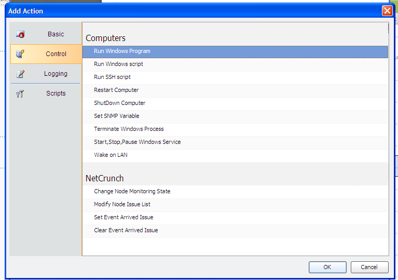Choose ShutDown Computer action
The width and height of the screenshot is (398, 280).
119,103
